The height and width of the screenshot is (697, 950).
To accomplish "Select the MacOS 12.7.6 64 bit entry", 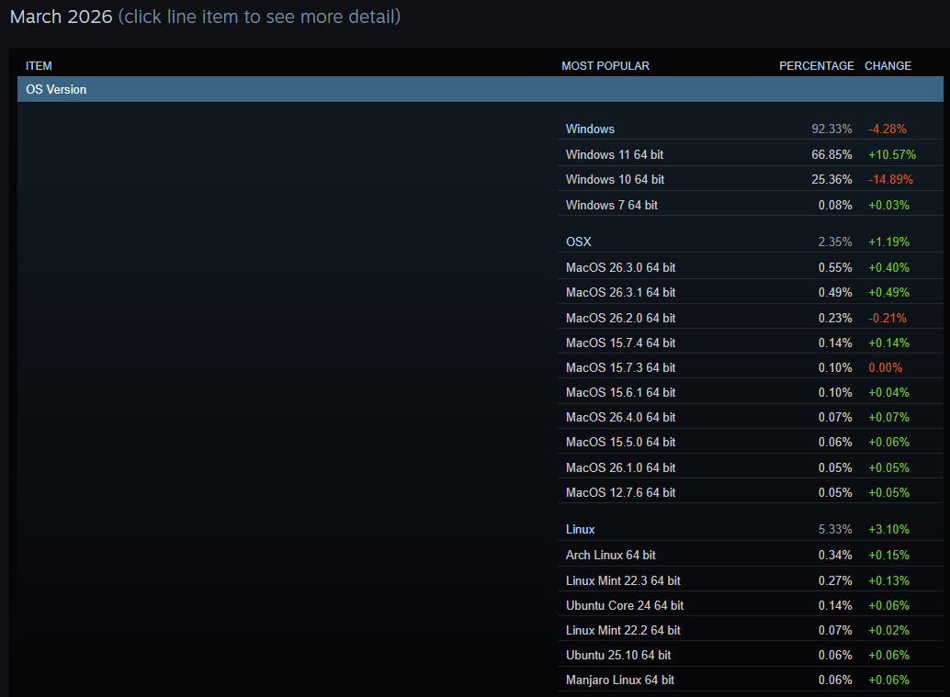I will pos(750,491).
